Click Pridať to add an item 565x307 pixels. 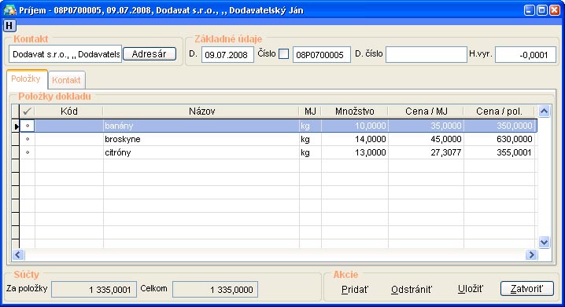355,289
